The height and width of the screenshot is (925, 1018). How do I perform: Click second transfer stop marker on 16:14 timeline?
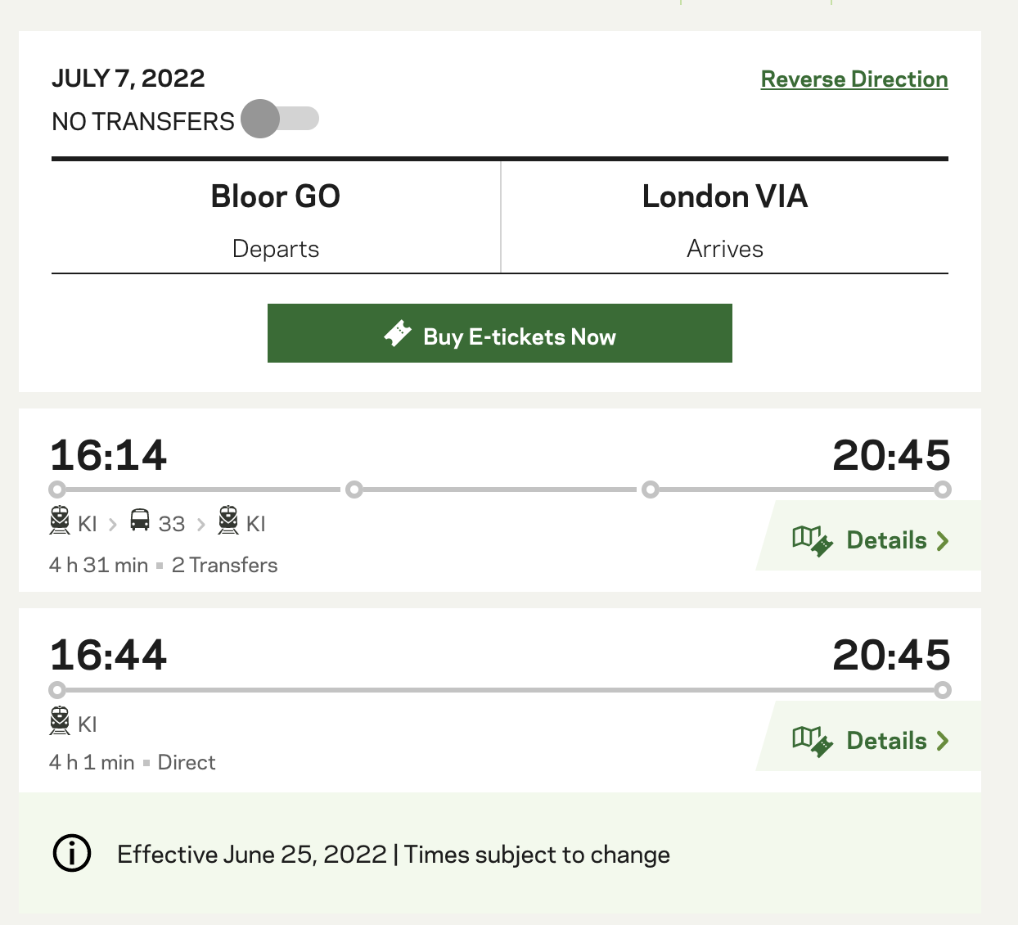651,490
